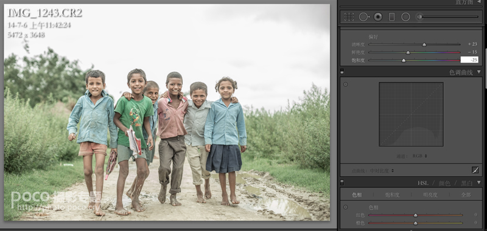Select the Red Eye Correction tool
The width and height of the screenshot is (487, 231).
pyautogui.click(x=378, y=17)
